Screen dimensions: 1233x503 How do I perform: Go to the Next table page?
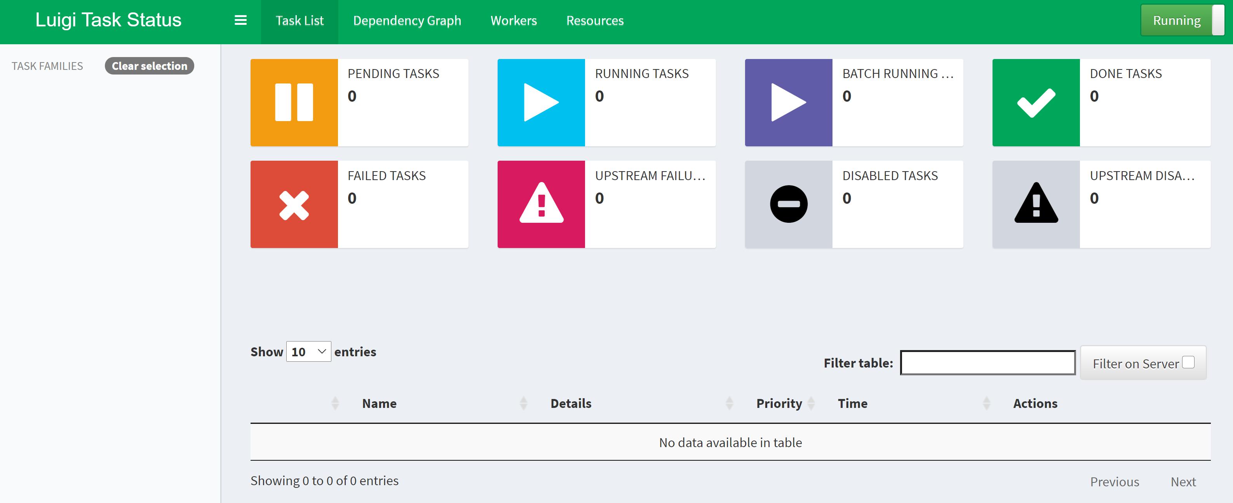tap(1183, 482)
